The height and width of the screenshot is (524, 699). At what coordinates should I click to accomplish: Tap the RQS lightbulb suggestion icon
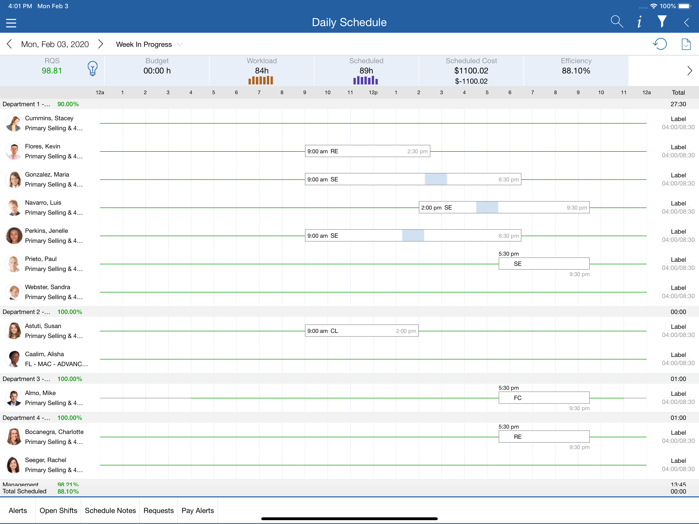[x=92, y=68]
